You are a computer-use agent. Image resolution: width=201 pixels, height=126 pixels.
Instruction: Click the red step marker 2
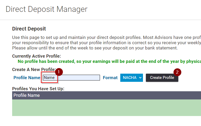177,72
